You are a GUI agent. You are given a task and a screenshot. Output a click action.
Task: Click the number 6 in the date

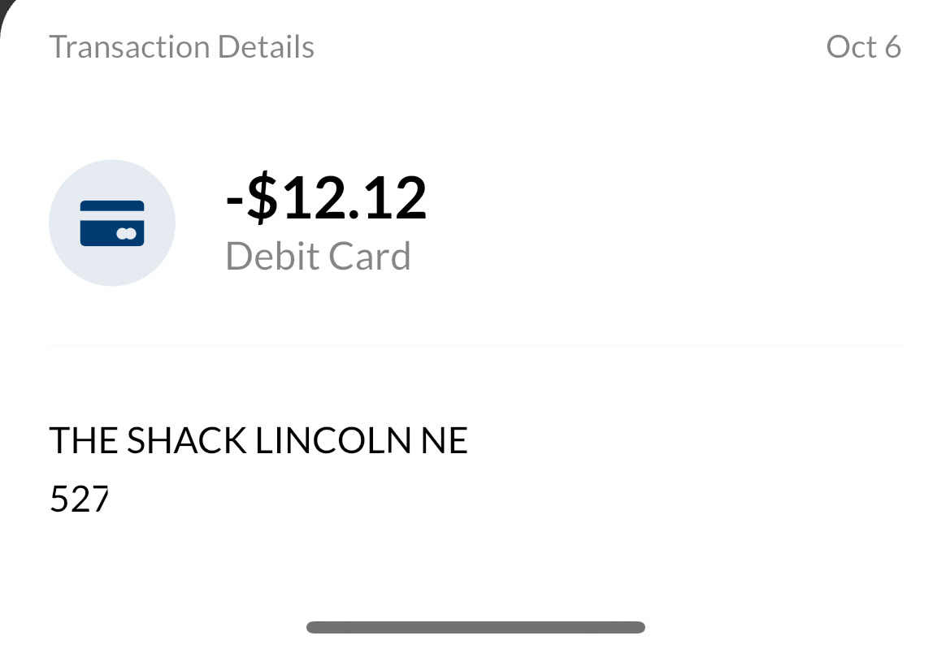pyautogui.click(x=892, y=47)
